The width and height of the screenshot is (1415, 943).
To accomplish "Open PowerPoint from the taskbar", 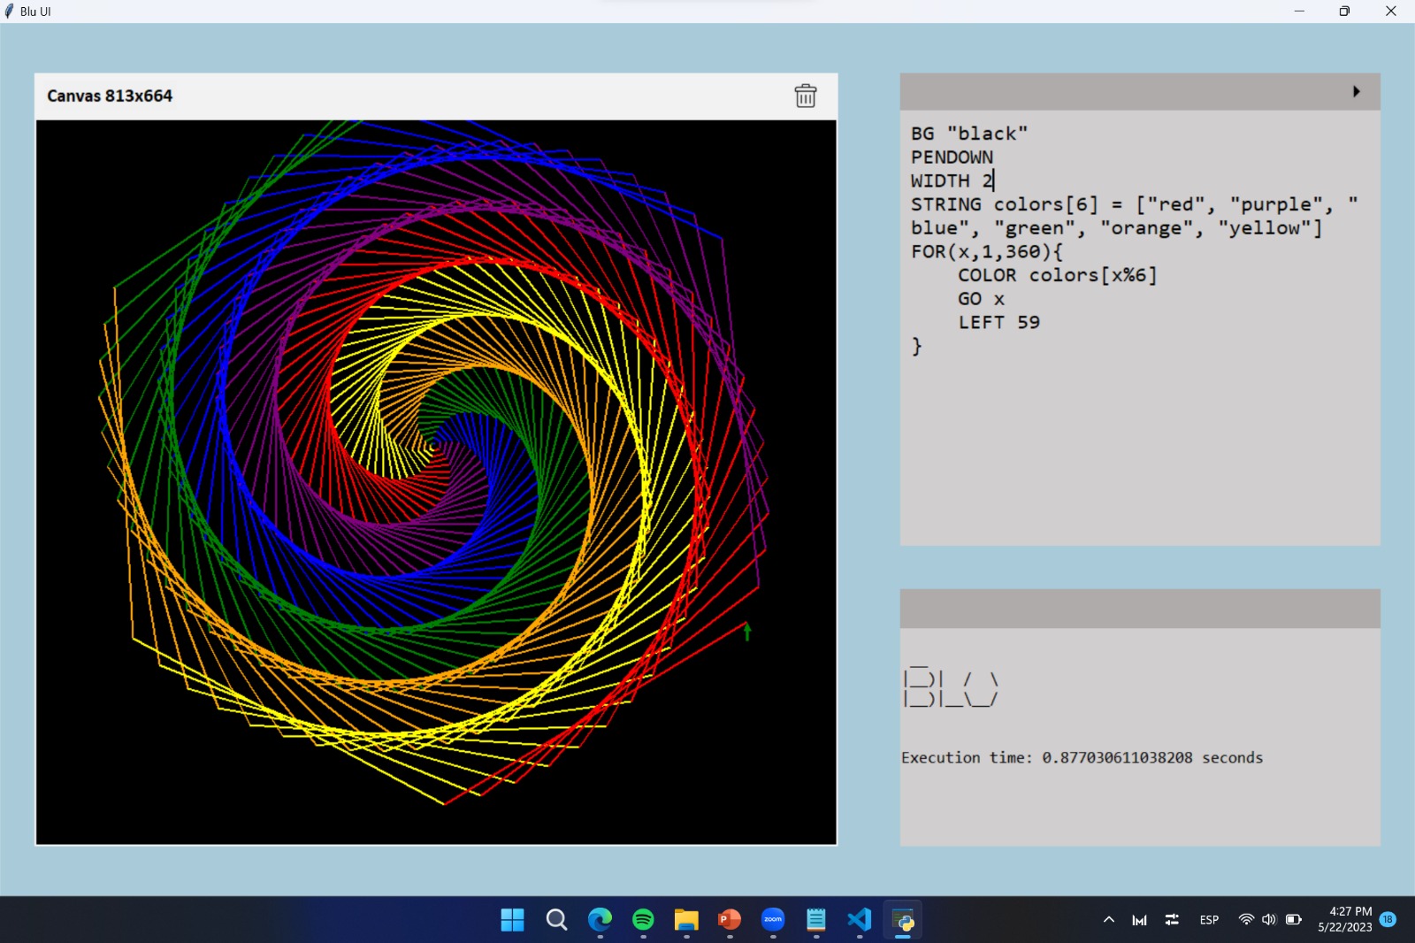I will click(730, 920).
